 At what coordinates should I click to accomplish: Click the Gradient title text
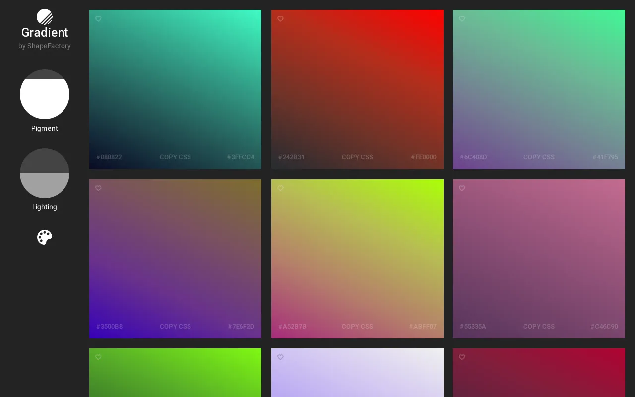pos(45,33)
